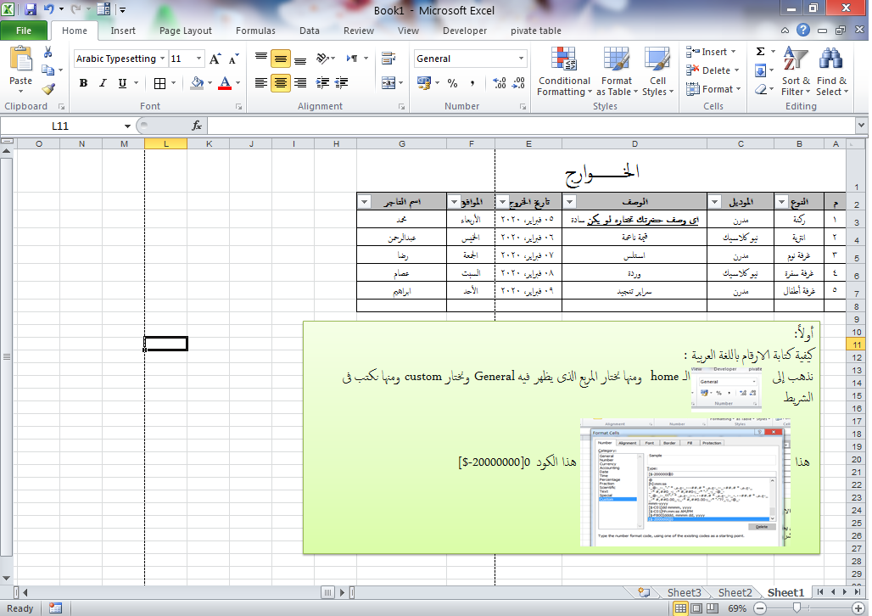Viewport: 872px width, 616px height.
Task: Expand the formula bar
Action: coord(862,126)
